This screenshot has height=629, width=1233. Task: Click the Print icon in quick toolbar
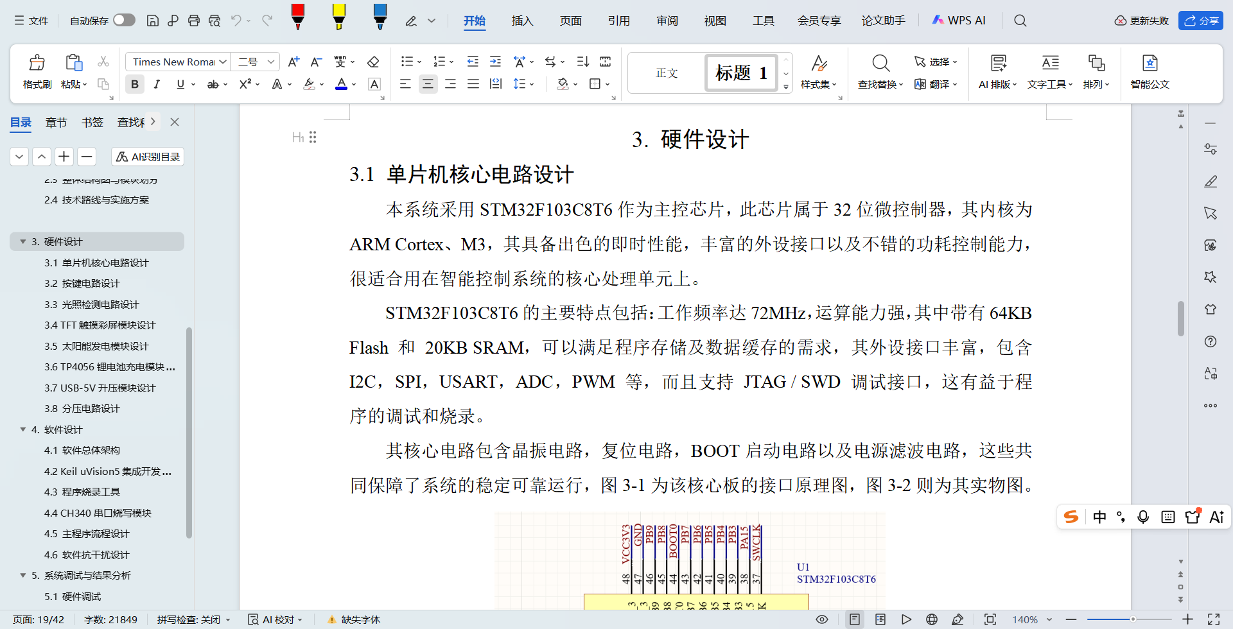[x=193, y=21]
